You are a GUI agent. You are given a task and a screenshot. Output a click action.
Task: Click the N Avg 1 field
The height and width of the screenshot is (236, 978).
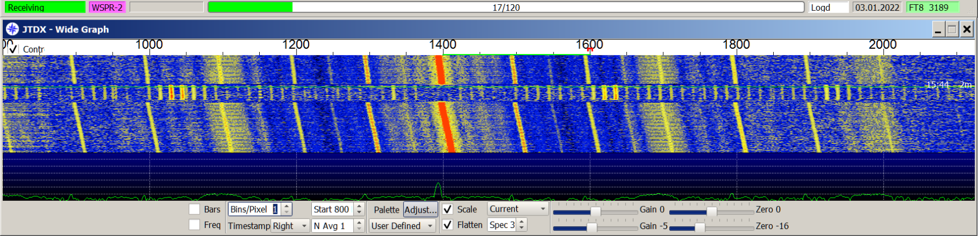(333, 226)
